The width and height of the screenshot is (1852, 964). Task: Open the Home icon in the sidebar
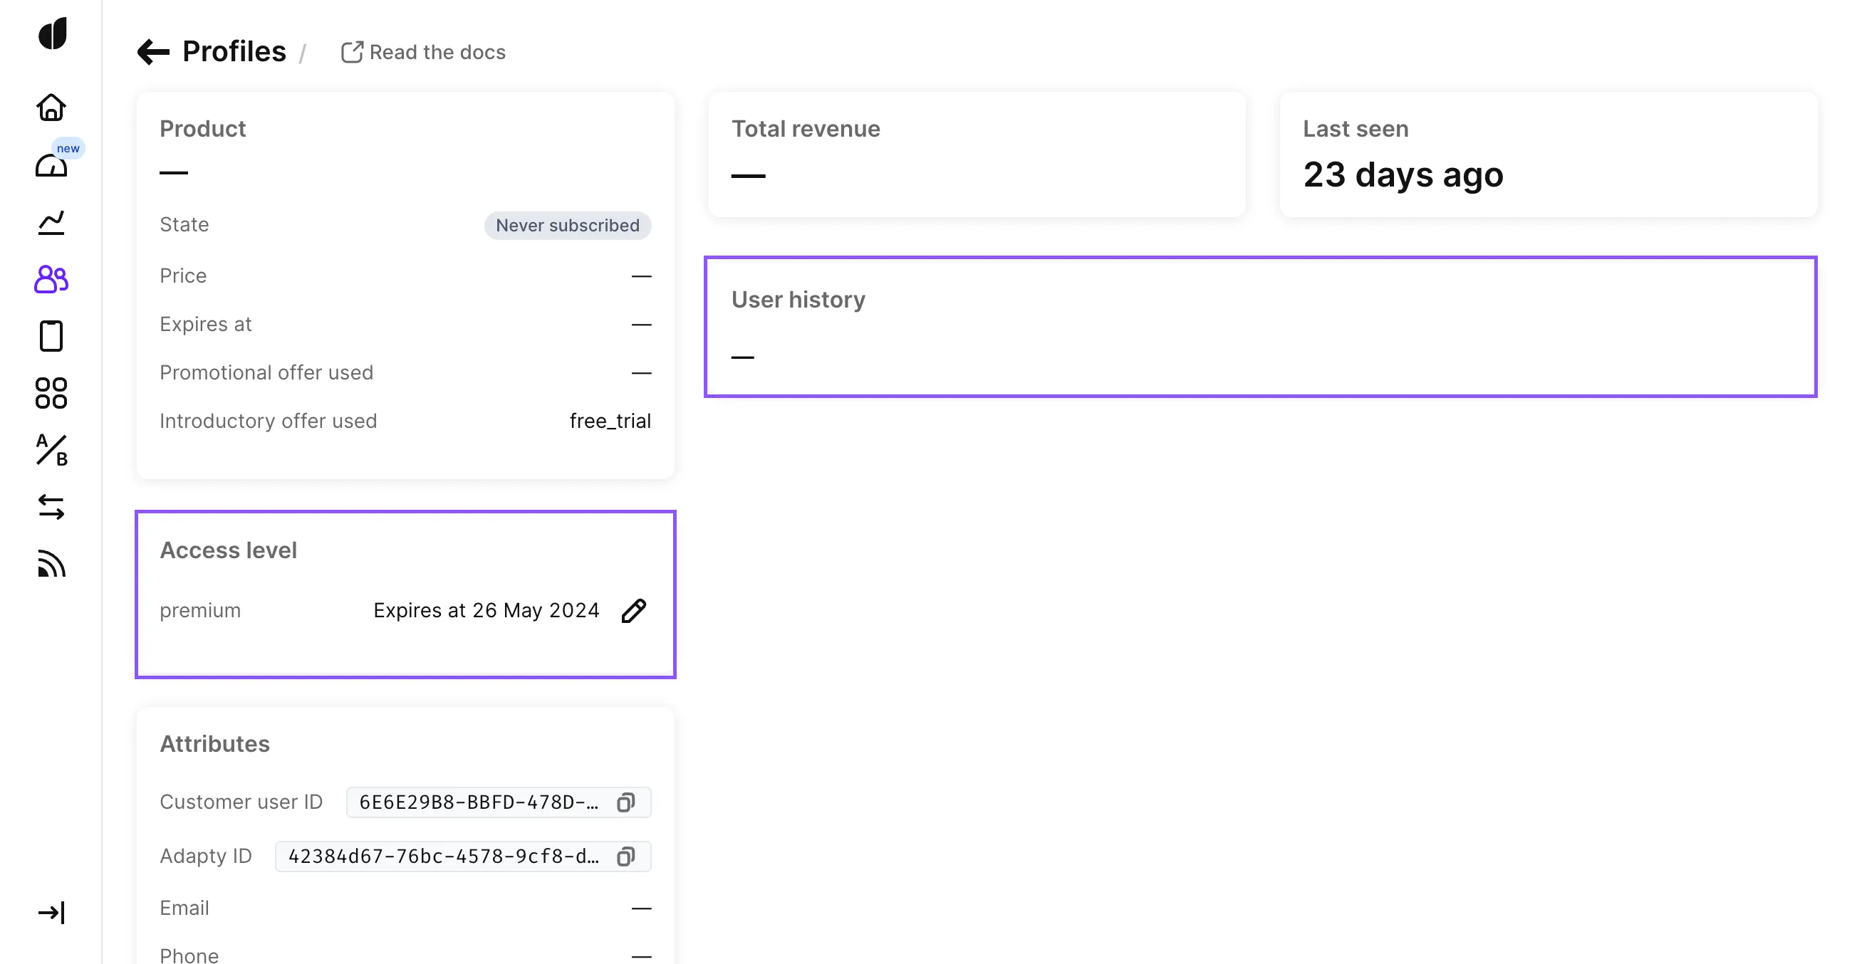click(x=51, y=108)
